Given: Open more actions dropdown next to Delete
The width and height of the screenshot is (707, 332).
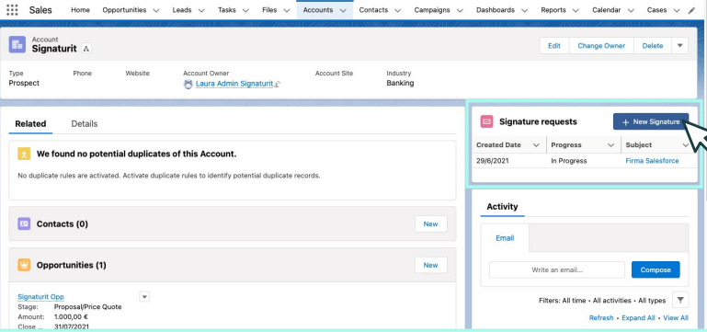Looking at the screenshot, I should (x=680, y=46).
